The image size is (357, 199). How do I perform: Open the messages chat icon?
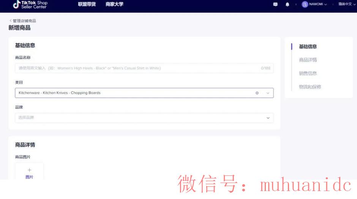tap(275, 5)
